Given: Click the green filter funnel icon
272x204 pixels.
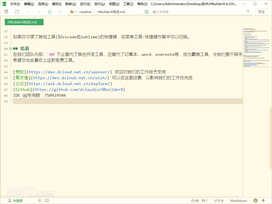Looking at the screenshot, I should (x=248, y=11).
